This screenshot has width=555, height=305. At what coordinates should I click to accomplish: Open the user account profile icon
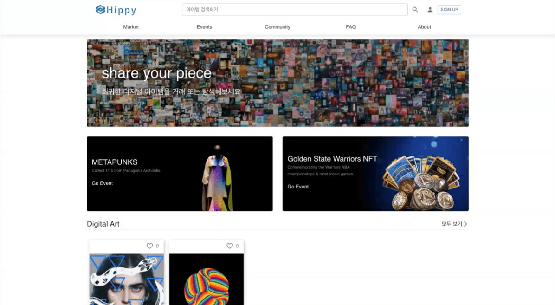(430, 10)
